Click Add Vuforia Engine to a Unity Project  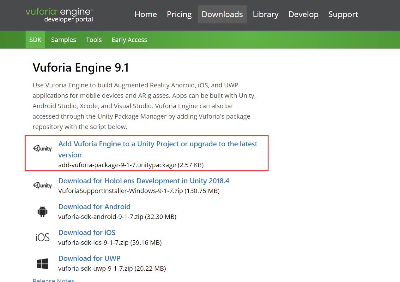157,144
